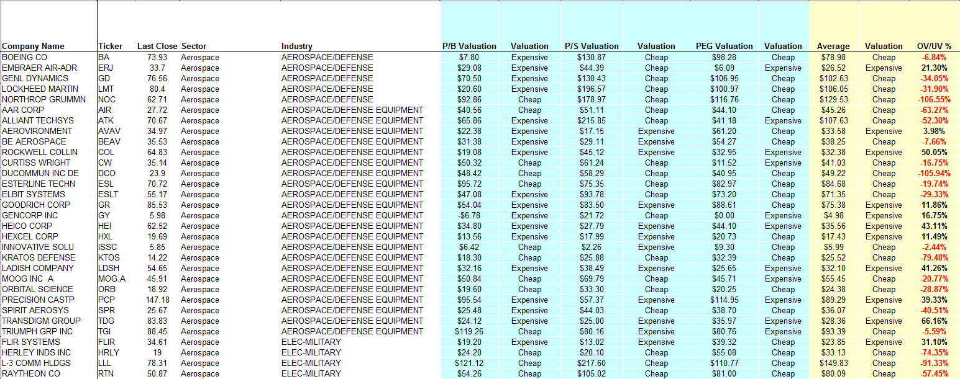Click the HERLEY INDS INC cell
Viewport: 960px width, 379px height.
click(36, 352)
